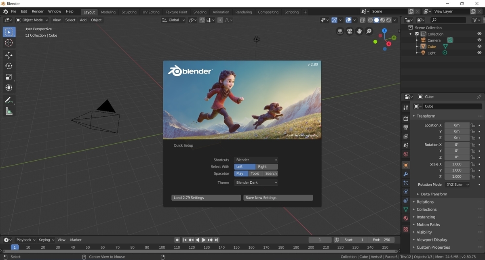The width and height of the screenshot is (485, 260).
Task: Open the Rotation Mode XYZ Euler dropdown
Action: tap(458, 185)
